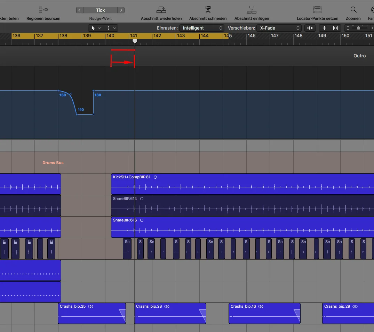This screenshot has width=374, height=332.
Task: Nudge value next arrow next to Tick
Action: pos(121,10)
